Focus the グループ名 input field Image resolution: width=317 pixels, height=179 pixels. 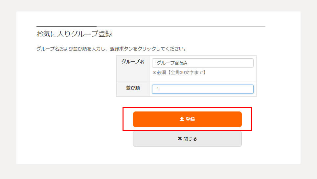pyautogui.click(x=203, y=63)
